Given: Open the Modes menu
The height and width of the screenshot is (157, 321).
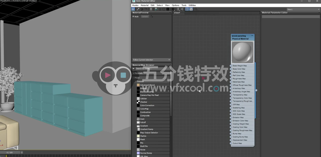Looking at the screenshot, I should point(135,5).
